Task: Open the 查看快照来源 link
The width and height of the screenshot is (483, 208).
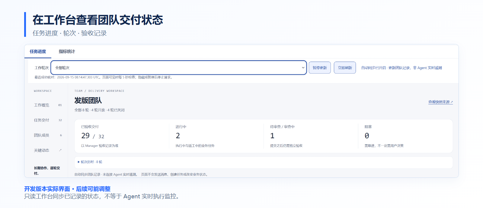Action: 440,102
